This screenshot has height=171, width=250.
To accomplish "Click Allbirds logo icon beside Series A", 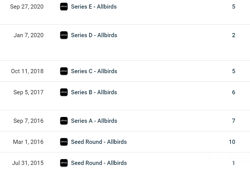I will (64, 121).
